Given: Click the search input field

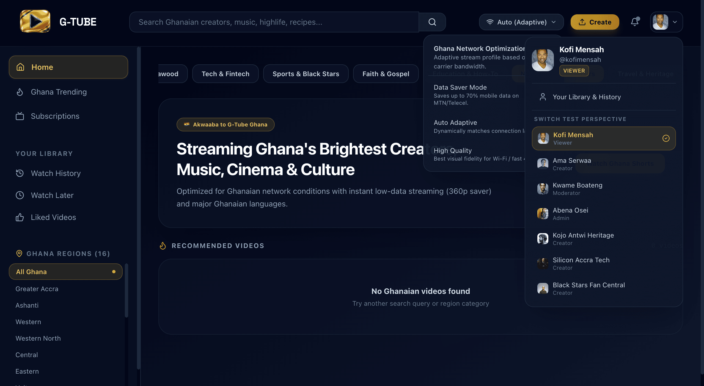Looking at the screenshot, I should click(x=274, y=22).
